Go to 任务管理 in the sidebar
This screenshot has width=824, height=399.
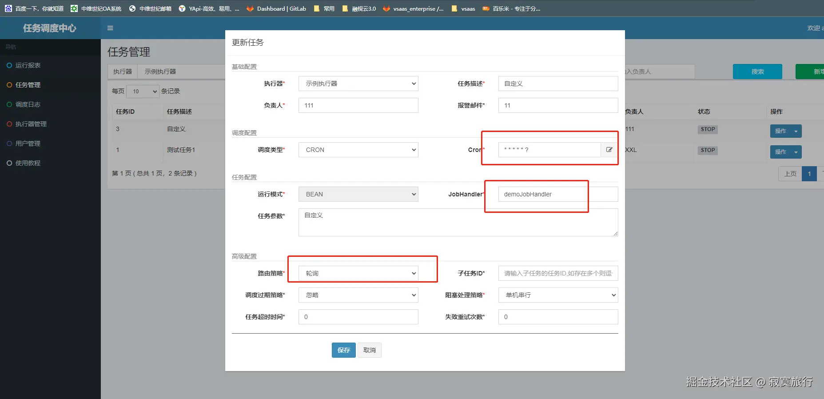click(28, 85)
